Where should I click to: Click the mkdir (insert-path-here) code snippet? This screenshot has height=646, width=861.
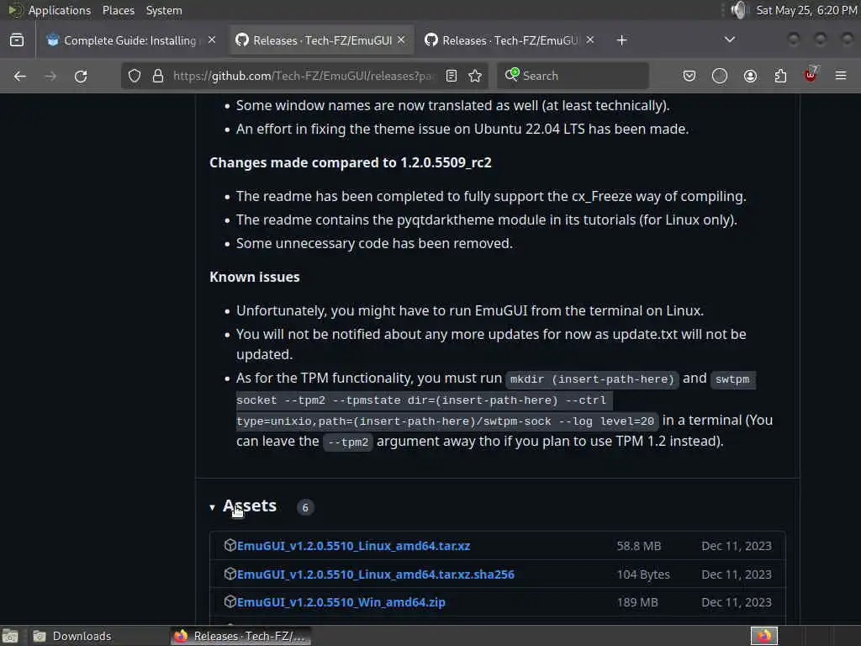point(592,379)
